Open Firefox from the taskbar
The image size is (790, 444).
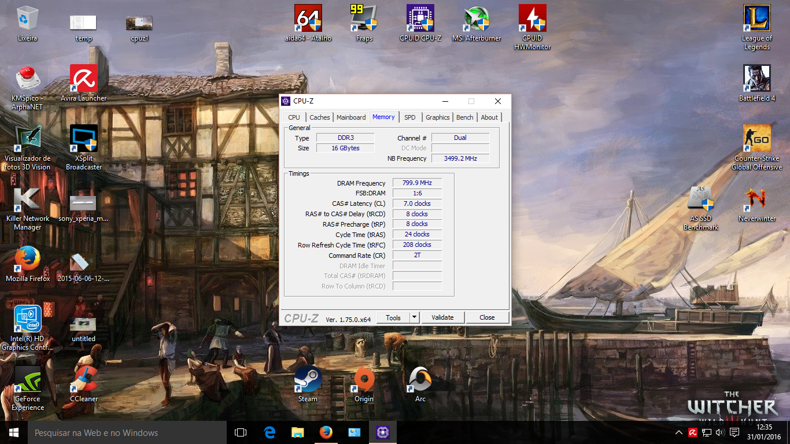(x=326, y=432)
